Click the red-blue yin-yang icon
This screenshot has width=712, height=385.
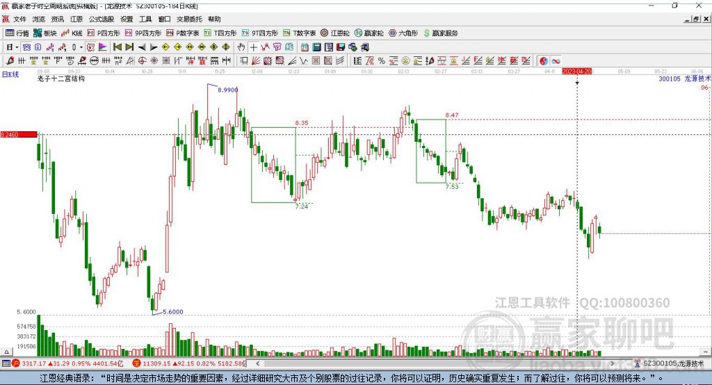tap(543, 61)
